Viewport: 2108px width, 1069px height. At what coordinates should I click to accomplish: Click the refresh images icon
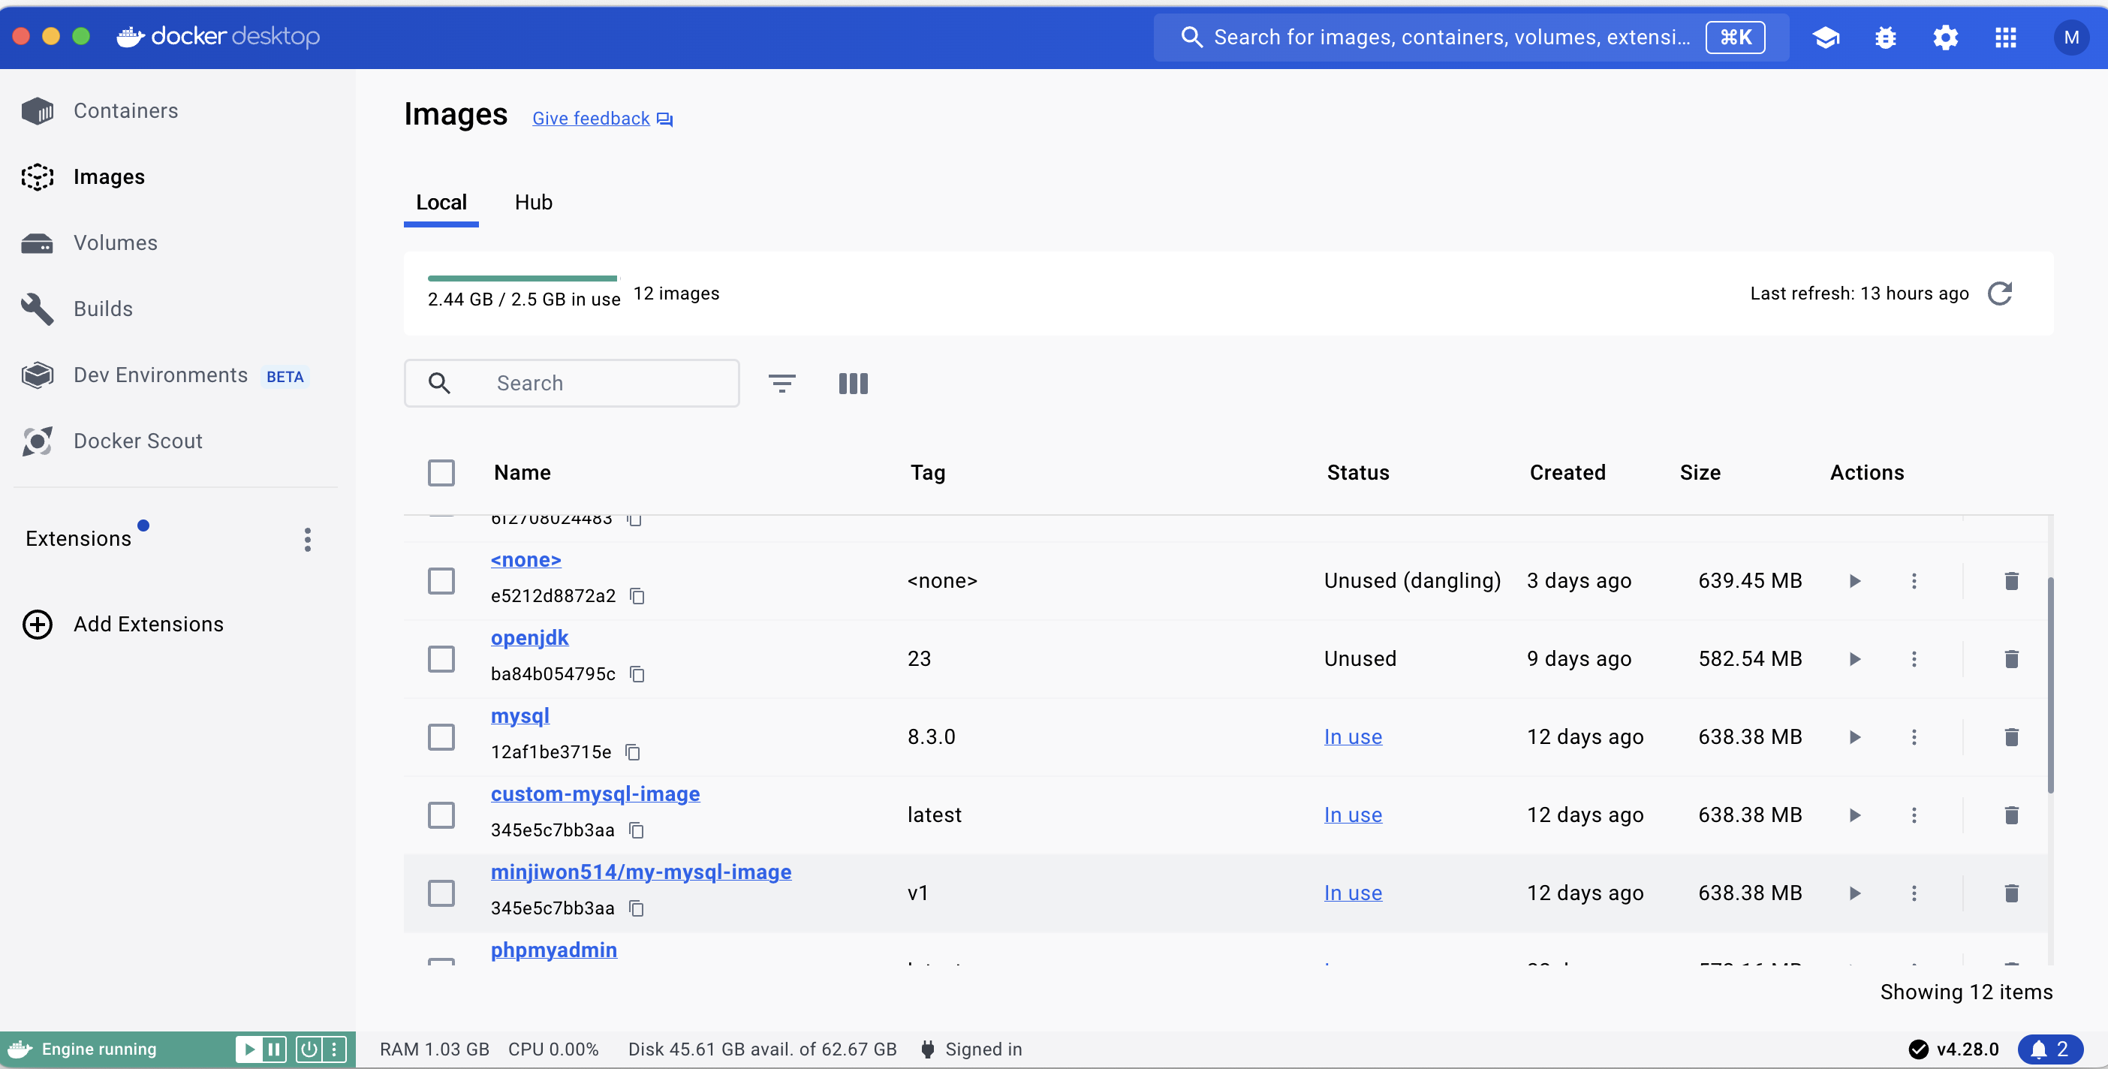1999,293
